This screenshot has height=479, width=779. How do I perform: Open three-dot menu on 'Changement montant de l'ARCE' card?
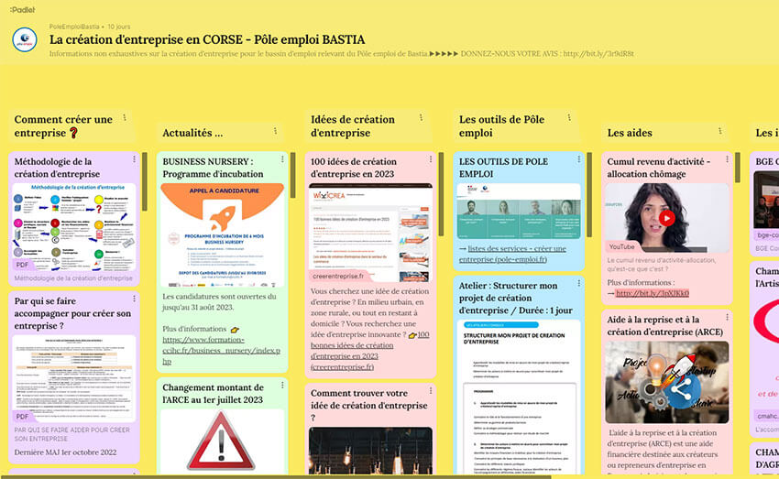pyautogui.click(x=282, y=386)
